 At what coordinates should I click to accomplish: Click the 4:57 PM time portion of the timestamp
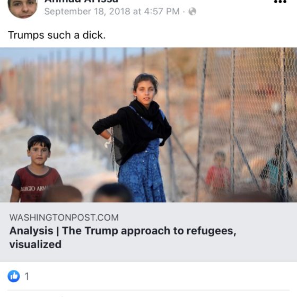[x=162, y=11]
